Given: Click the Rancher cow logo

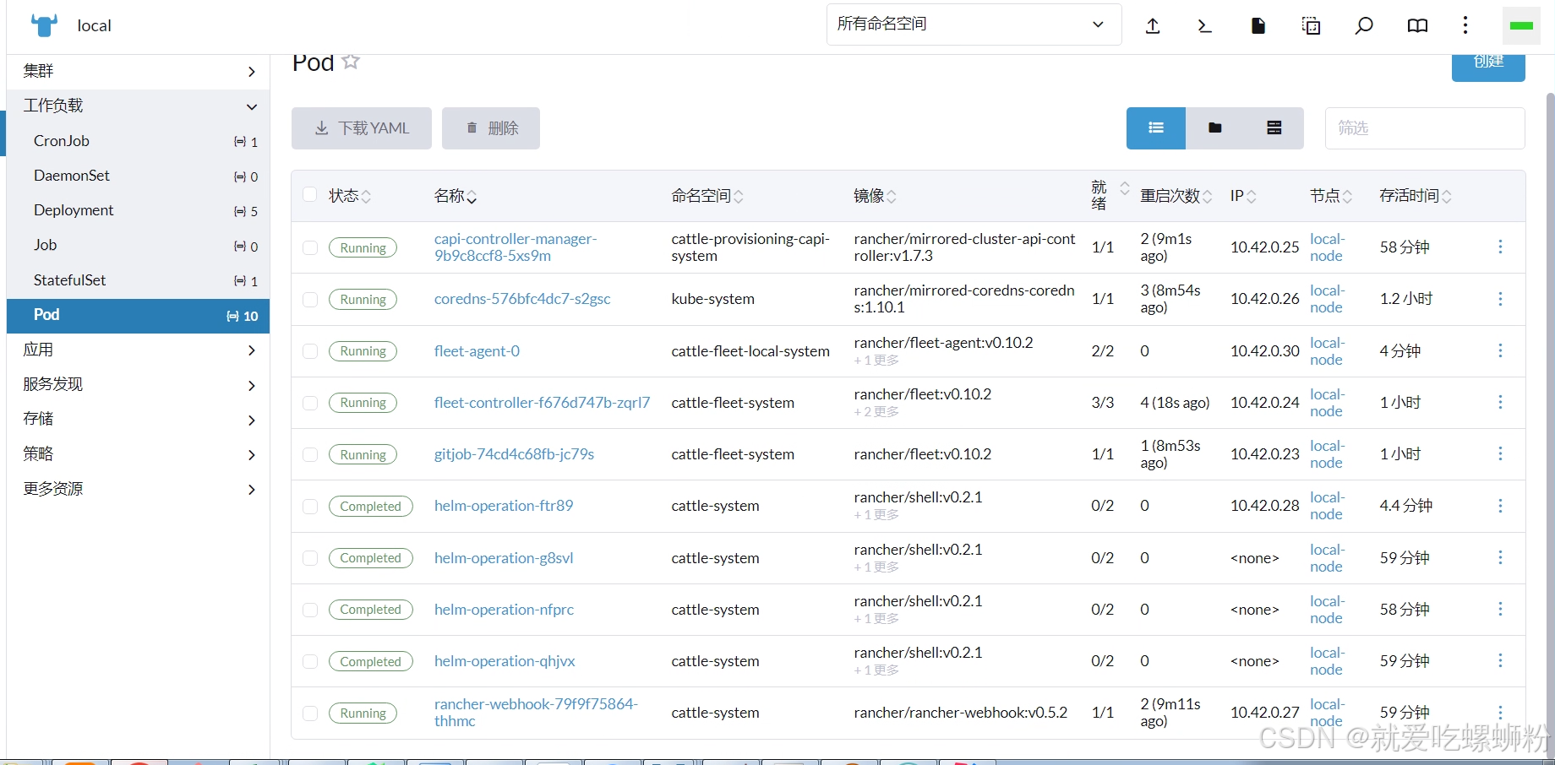Looking at the screenshot, I should tap(44, 25).
